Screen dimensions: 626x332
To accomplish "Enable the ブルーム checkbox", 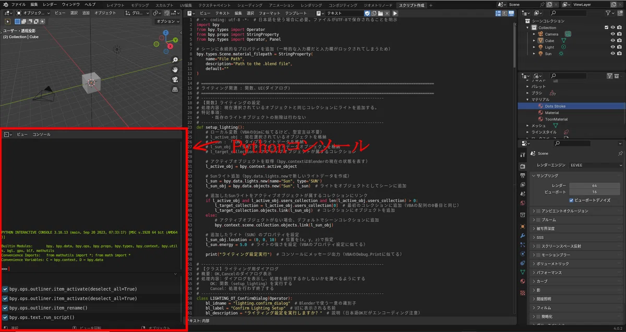I will [538, 219].
